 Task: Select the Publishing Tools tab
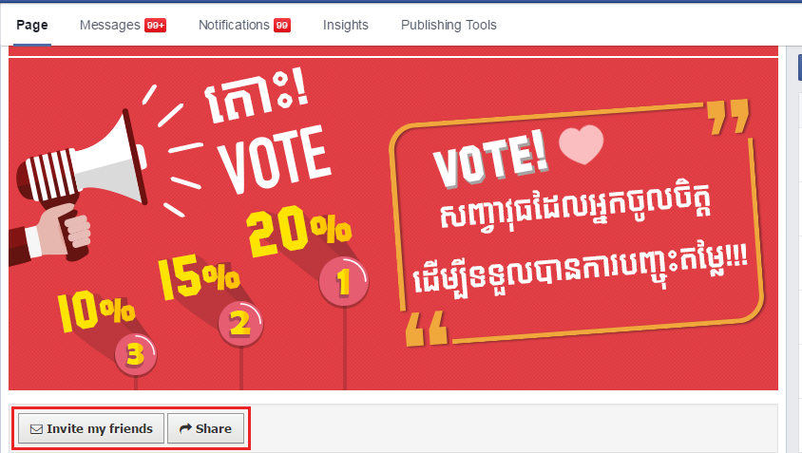tap(449, 25)
